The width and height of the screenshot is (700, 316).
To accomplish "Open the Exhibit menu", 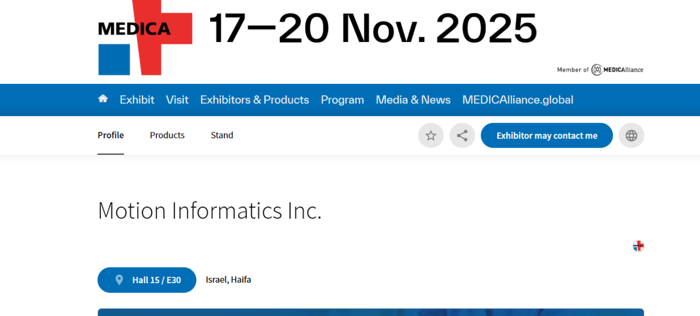I will (x=137, y=100).
